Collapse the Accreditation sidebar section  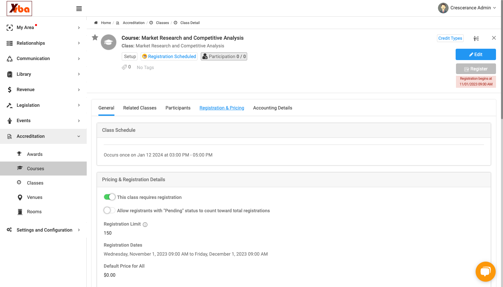(x=43, y=136)
